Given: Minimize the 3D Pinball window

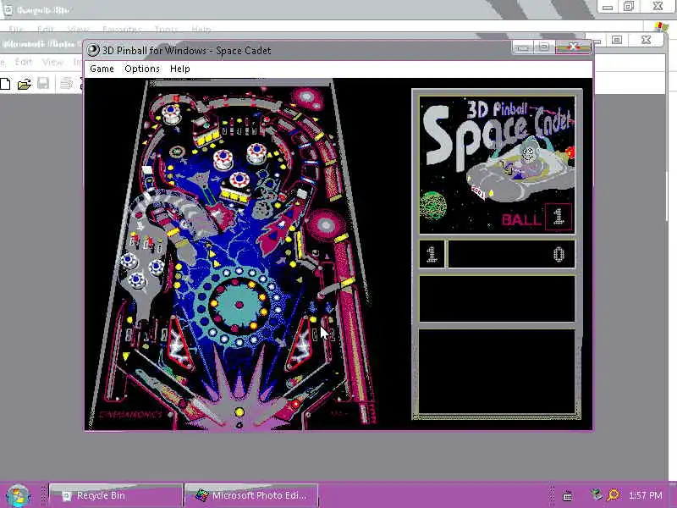Looking at the screenshot, I should (x=522, y=47).
